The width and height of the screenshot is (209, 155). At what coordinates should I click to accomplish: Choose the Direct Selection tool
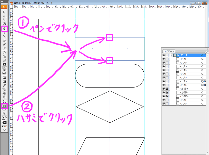[4, 16]
